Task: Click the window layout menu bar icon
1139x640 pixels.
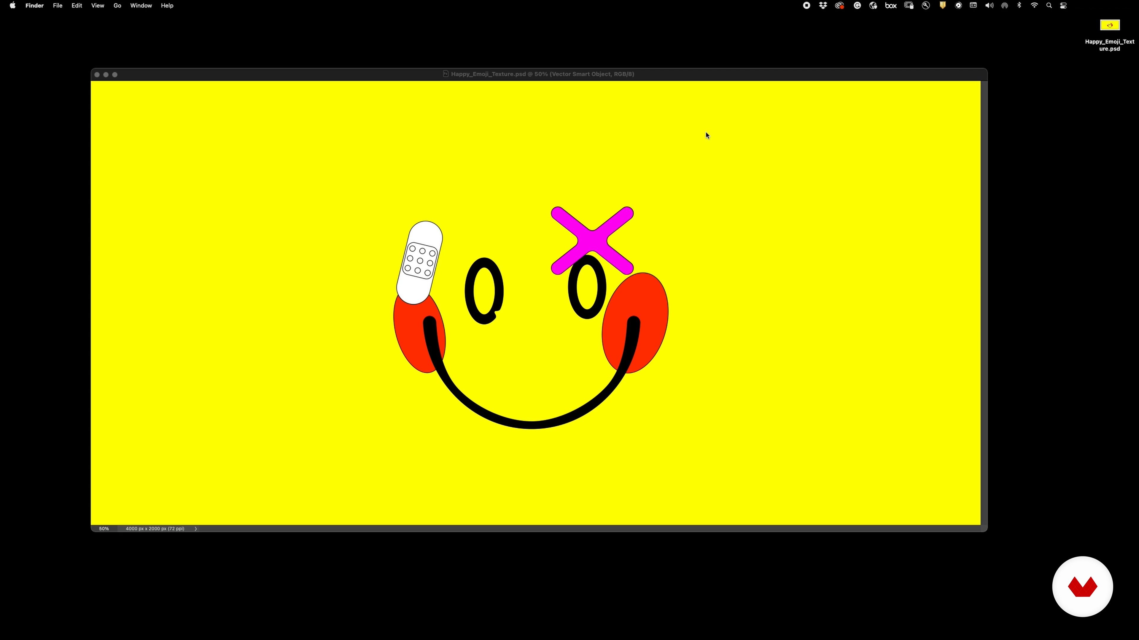Action: click(x=973, y=6)
